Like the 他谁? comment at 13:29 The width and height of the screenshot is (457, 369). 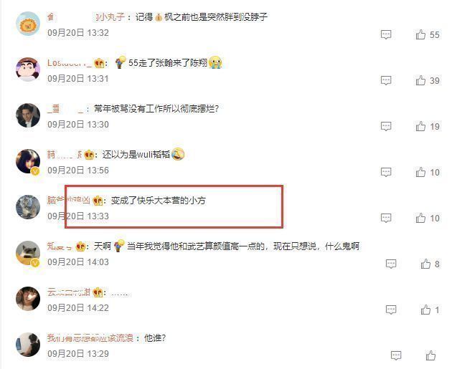click(x=430, y=355)
